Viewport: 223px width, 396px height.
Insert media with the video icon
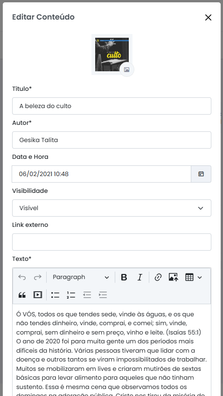click(x=38, y=295)
